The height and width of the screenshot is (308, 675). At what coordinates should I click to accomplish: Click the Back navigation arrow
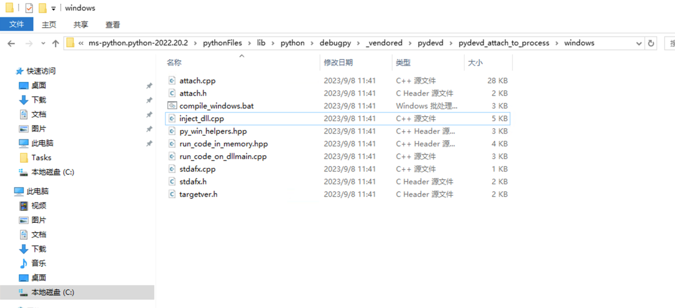pyautogui.click(x=11, y=43)
